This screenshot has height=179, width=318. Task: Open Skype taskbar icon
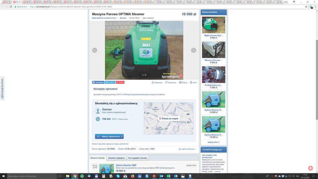pos(118,176)
